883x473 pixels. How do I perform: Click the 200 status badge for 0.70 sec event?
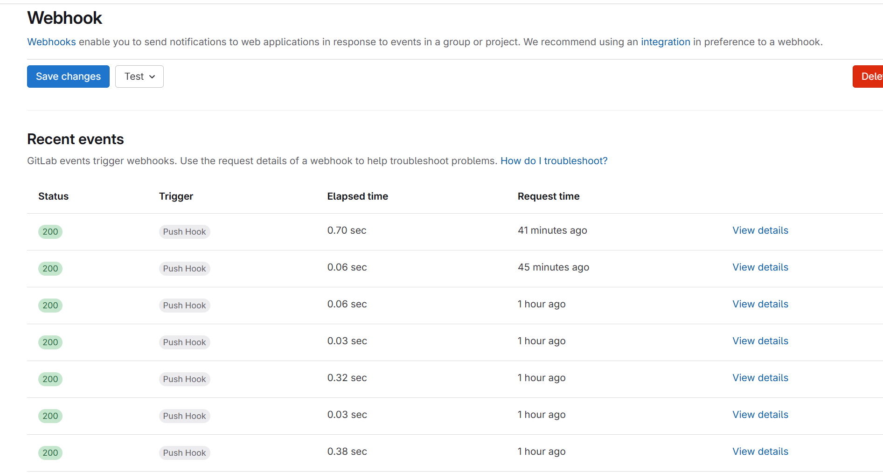(50, 232)
